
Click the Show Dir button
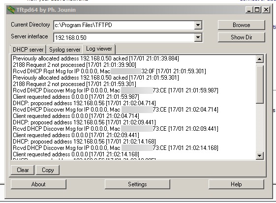point(242,37)
